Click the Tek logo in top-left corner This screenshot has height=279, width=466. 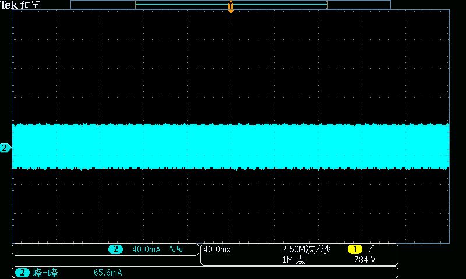(x=9, y=5)
